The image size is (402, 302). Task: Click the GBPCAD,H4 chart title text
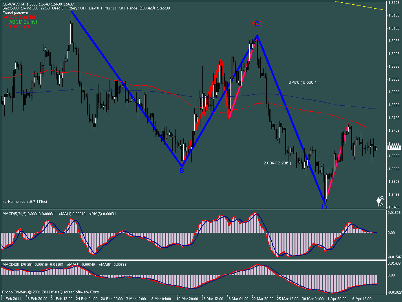38,4
